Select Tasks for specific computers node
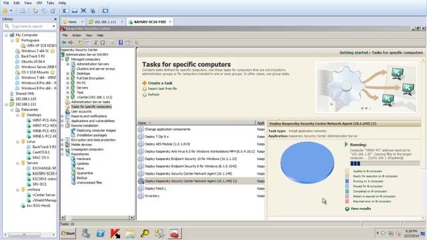 (x=91, y=107)
